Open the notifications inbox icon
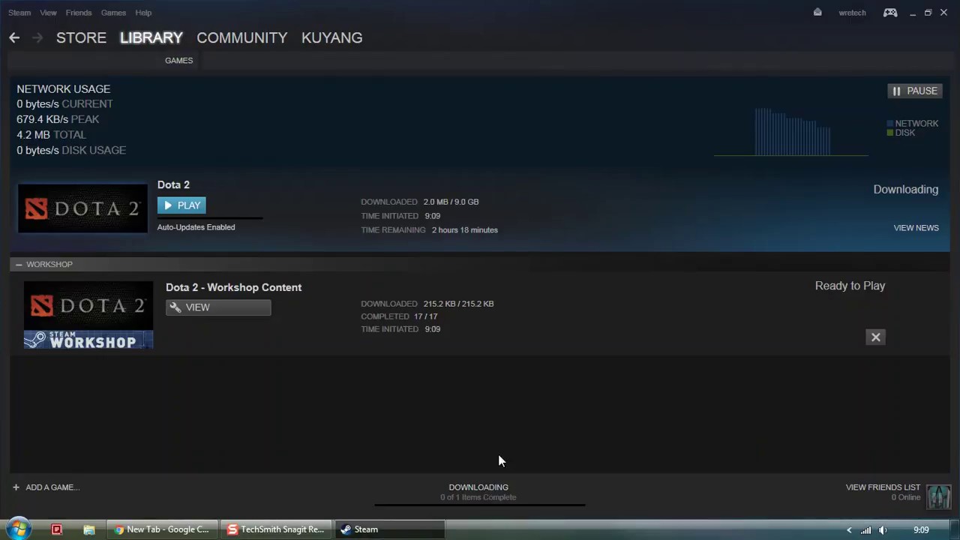The image size is (960, 540). click(x=817, y=13)
